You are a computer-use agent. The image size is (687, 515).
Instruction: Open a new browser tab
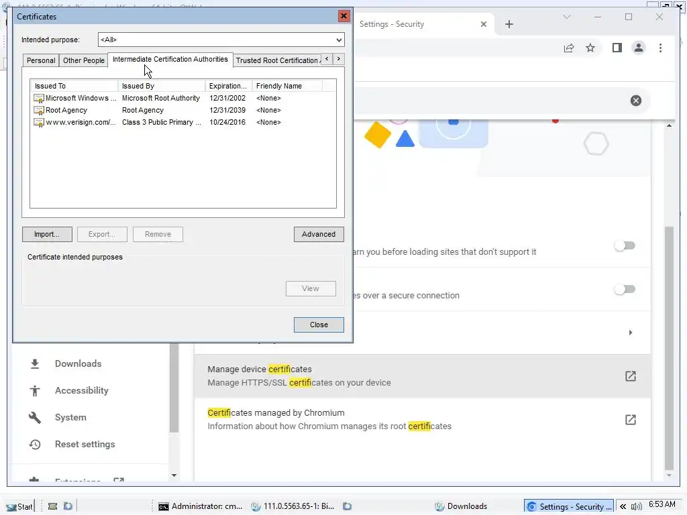[x=509, y=24]
